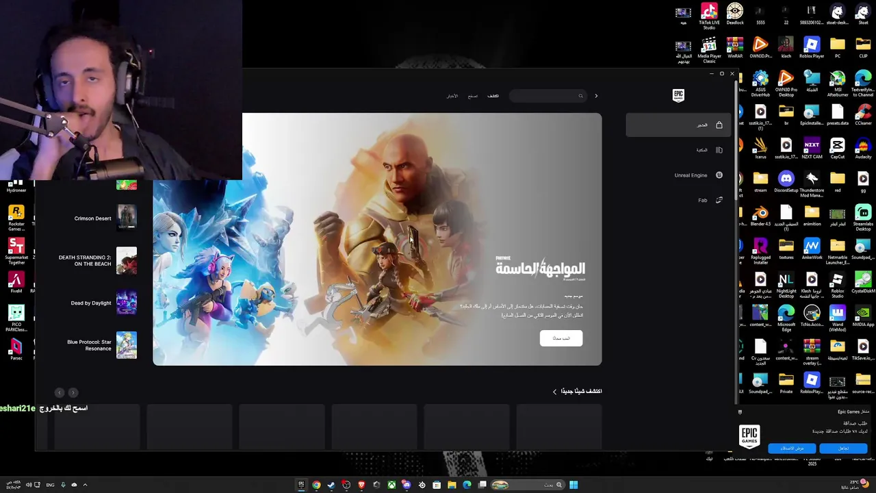Open Steam from the taskbar
This screenshot has height=493, width=876.
(x=331, y=485)
